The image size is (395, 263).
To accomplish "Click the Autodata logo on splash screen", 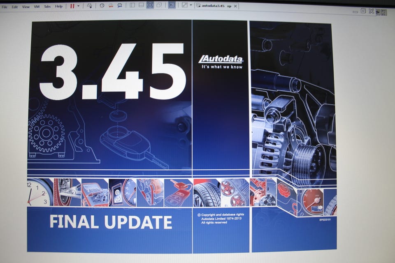I will point(221,59).
